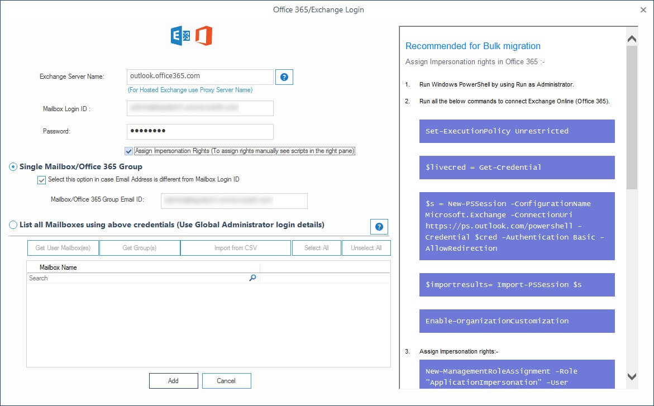Click the mailbox Search box
The image size is (654, 406).
click(143, 278)
